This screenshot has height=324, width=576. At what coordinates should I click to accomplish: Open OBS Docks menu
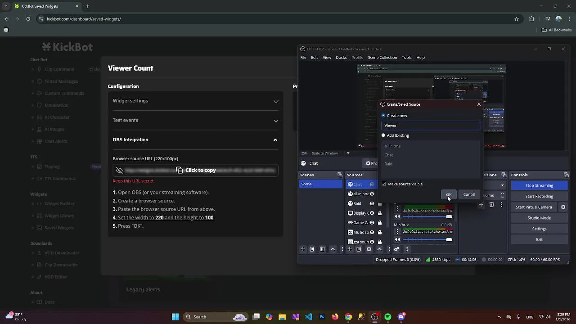[x=341, y=58]
